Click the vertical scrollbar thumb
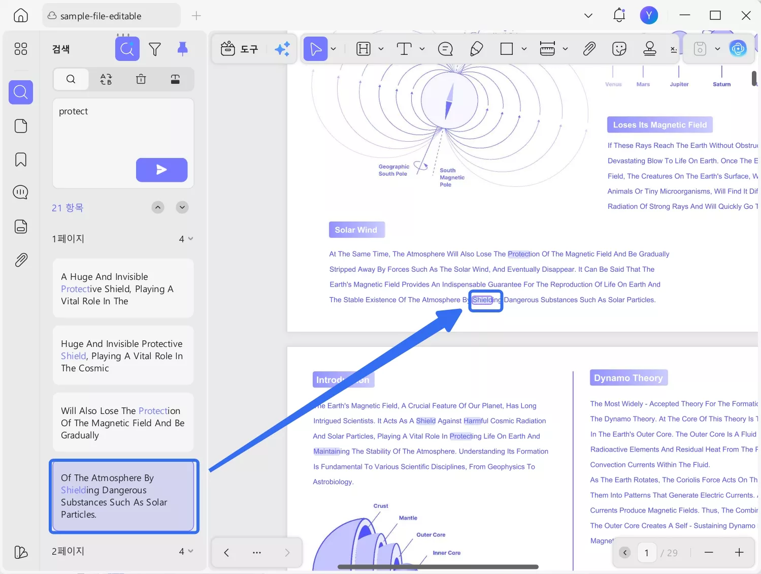Viewport: 761px width, 574px height. (x=754, y=79)
